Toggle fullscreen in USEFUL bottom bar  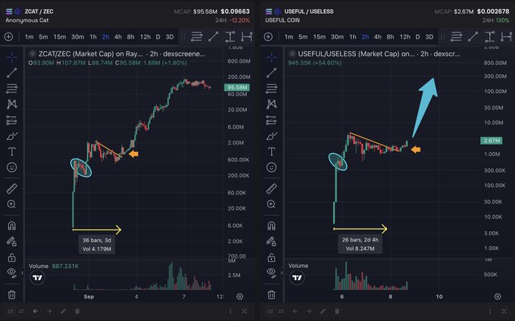[504, 311]
